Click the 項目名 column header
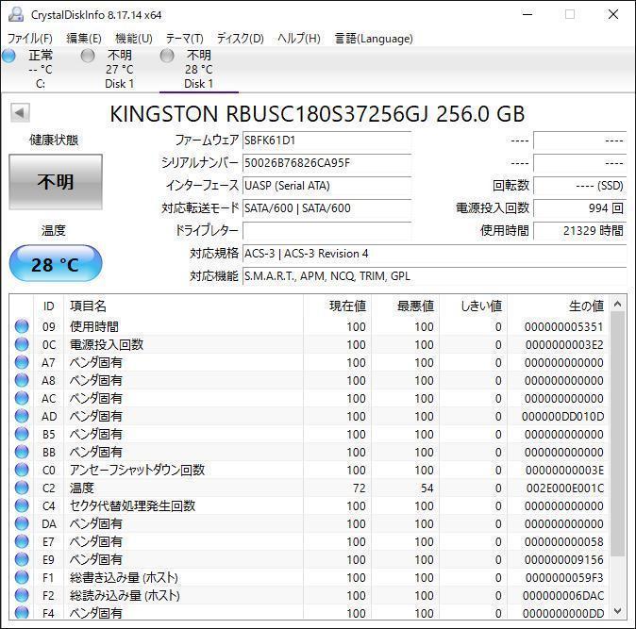Image resolution: width=636 pixels, height=629 pixels. click(x=184, y=306)
